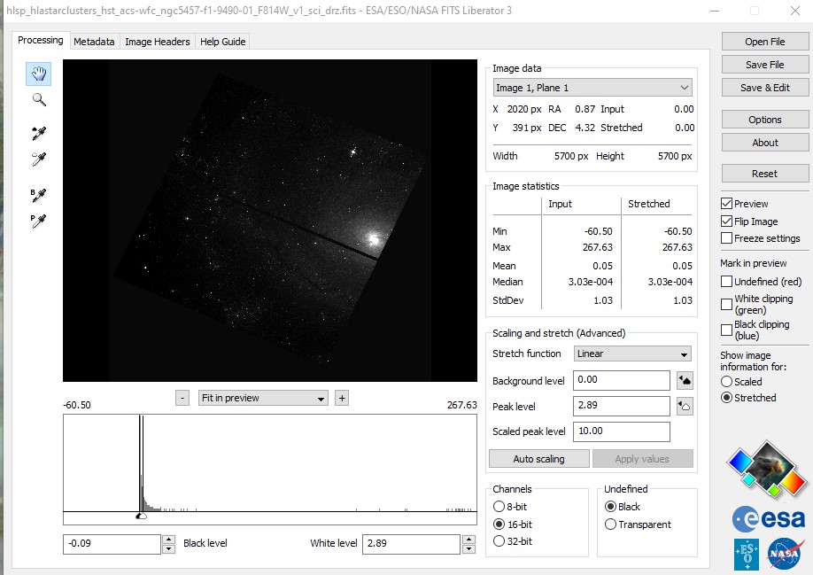Click the Save & Edit button

pos(765,88)
